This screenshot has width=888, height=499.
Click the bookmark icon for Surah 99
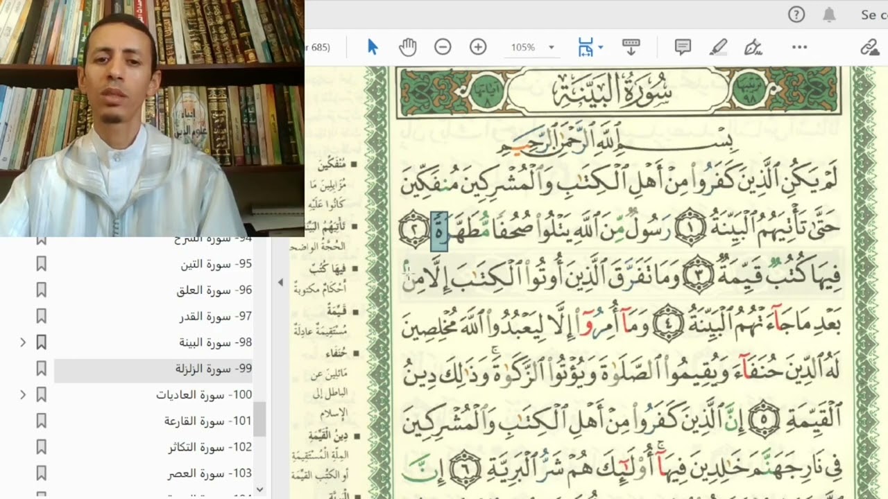point(41,368)
